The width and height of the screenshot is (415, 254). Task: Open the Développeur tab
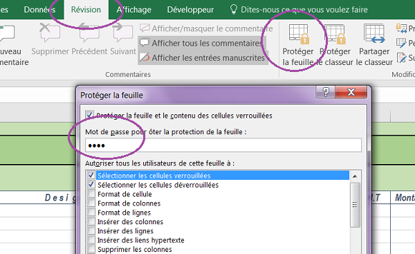click(190, 10)
